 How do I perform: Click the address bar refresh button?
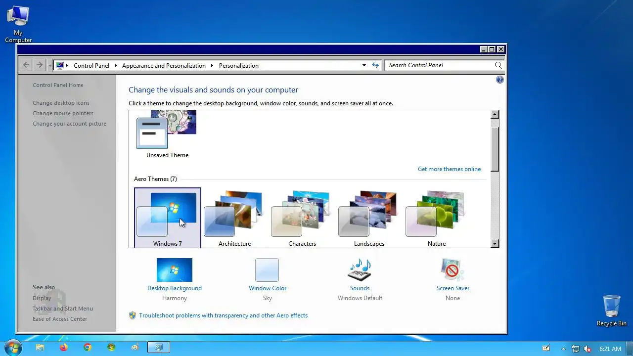coord(375,65)
